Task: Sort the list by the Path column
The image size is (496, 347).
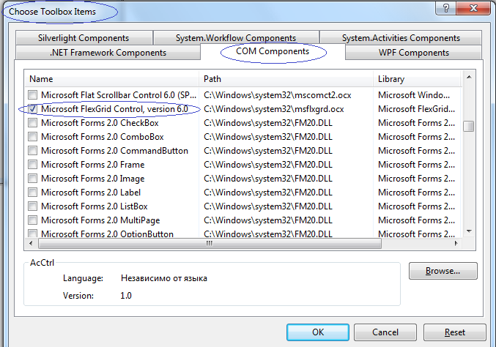Action: [x=286, y=78]
